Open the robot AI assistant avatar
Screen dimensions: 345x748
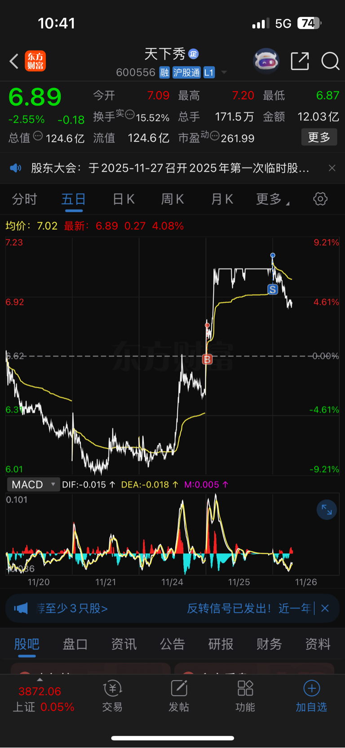pyautogui.click(x=266, y=61)
